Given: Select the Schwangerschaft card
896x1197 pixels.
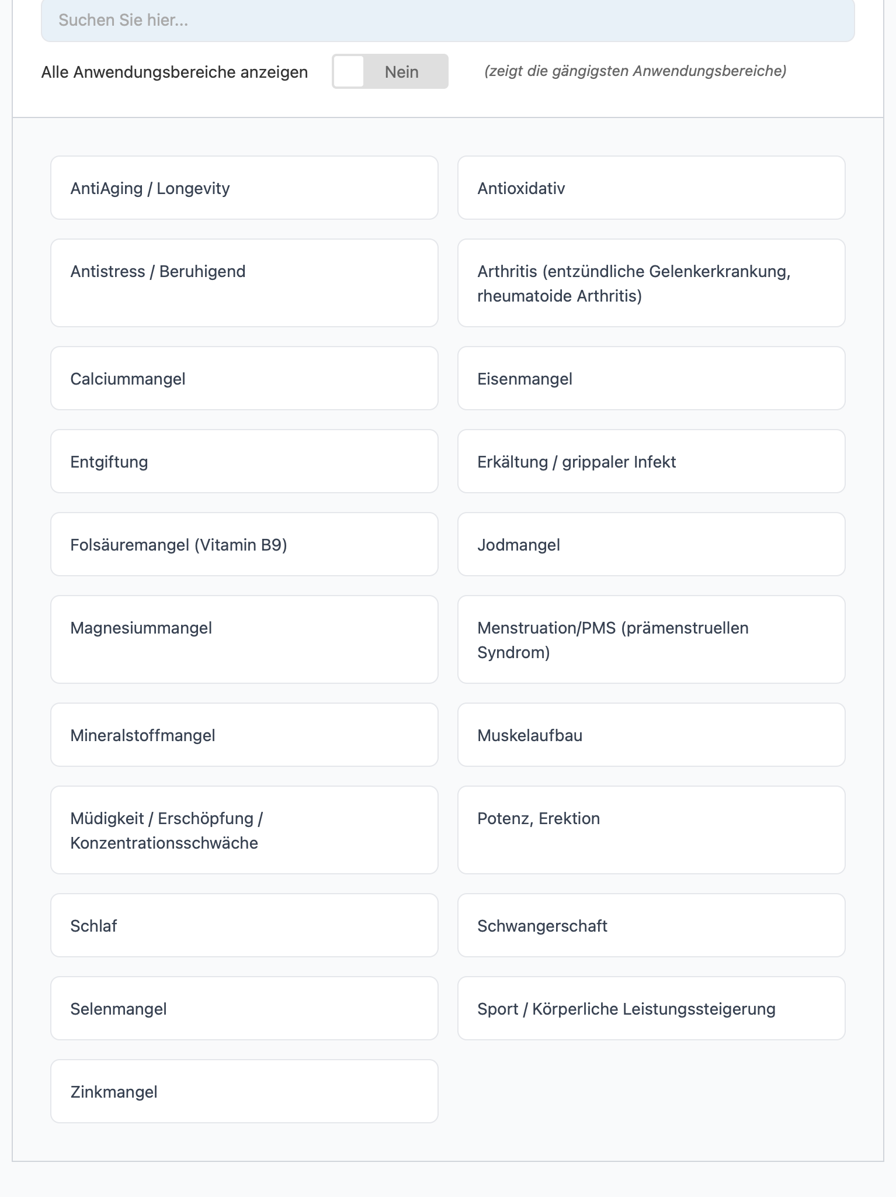Looking at the screenshot, I should (651, 925).
